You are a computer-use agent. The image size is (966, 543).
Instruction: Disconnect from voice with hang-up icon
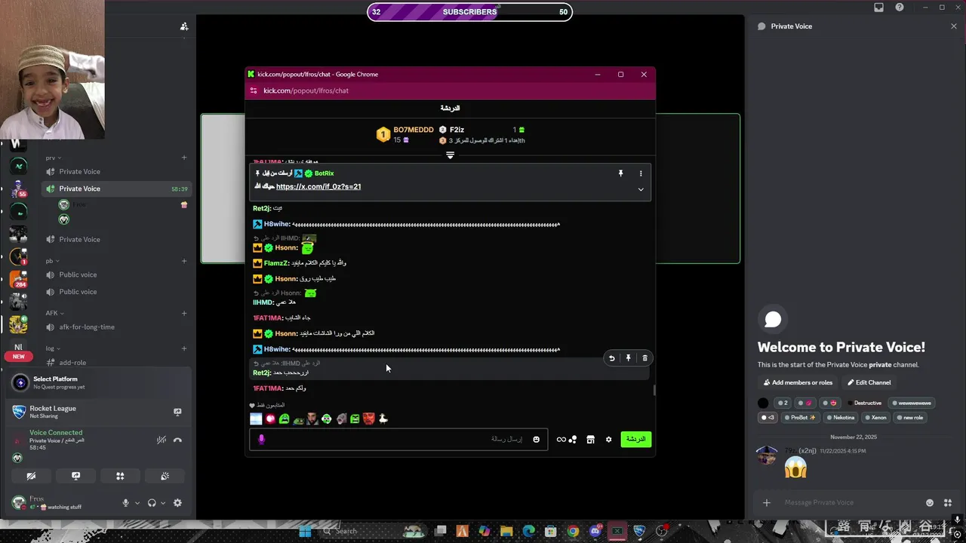click(177, 440)
